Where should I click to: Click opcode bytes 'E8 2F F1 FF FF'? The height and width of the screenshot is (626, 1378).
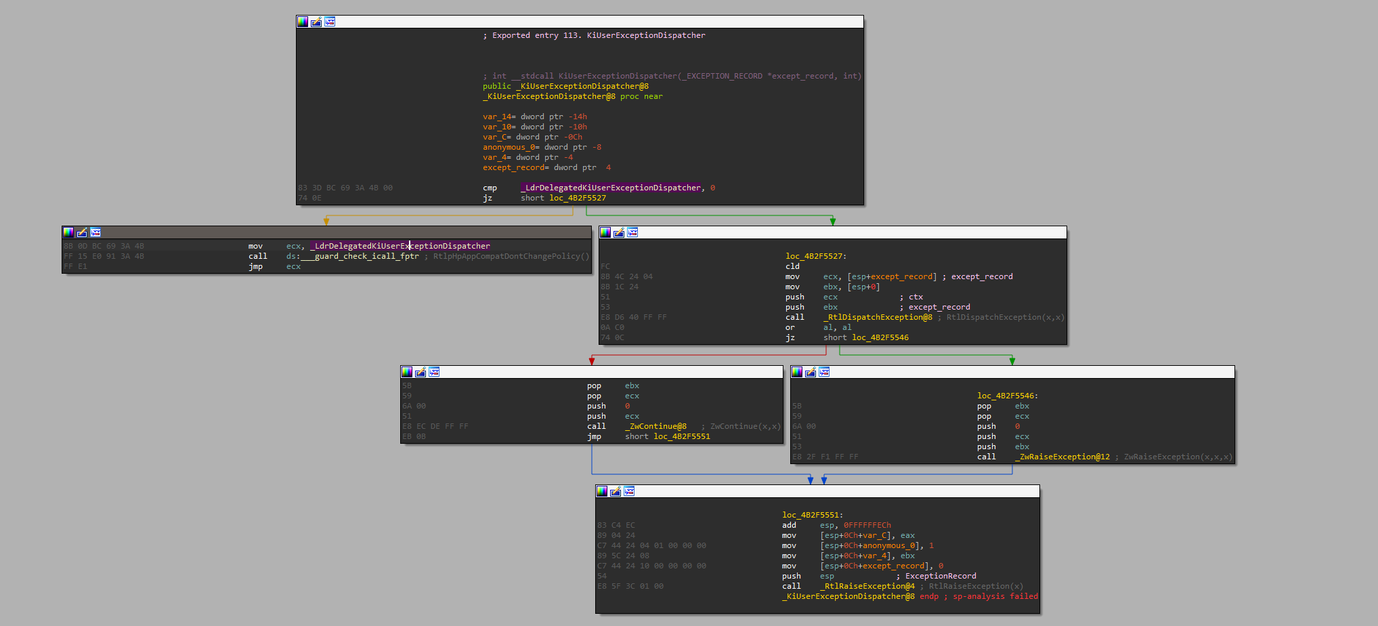825,457
